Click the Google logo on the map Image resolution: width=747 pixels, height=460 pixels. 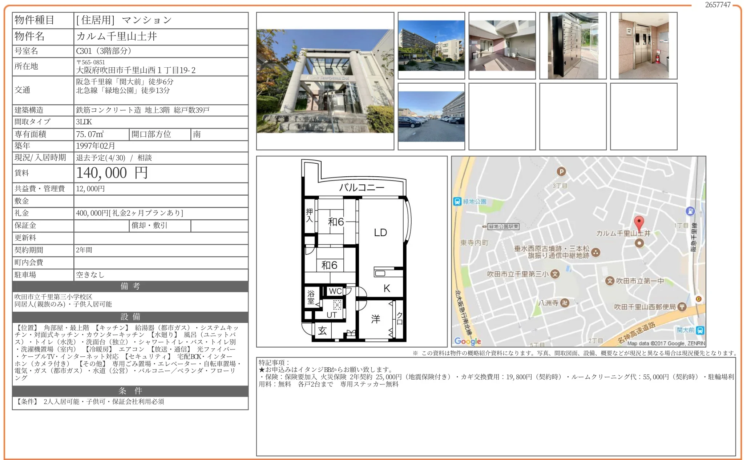tap(468, 341)
